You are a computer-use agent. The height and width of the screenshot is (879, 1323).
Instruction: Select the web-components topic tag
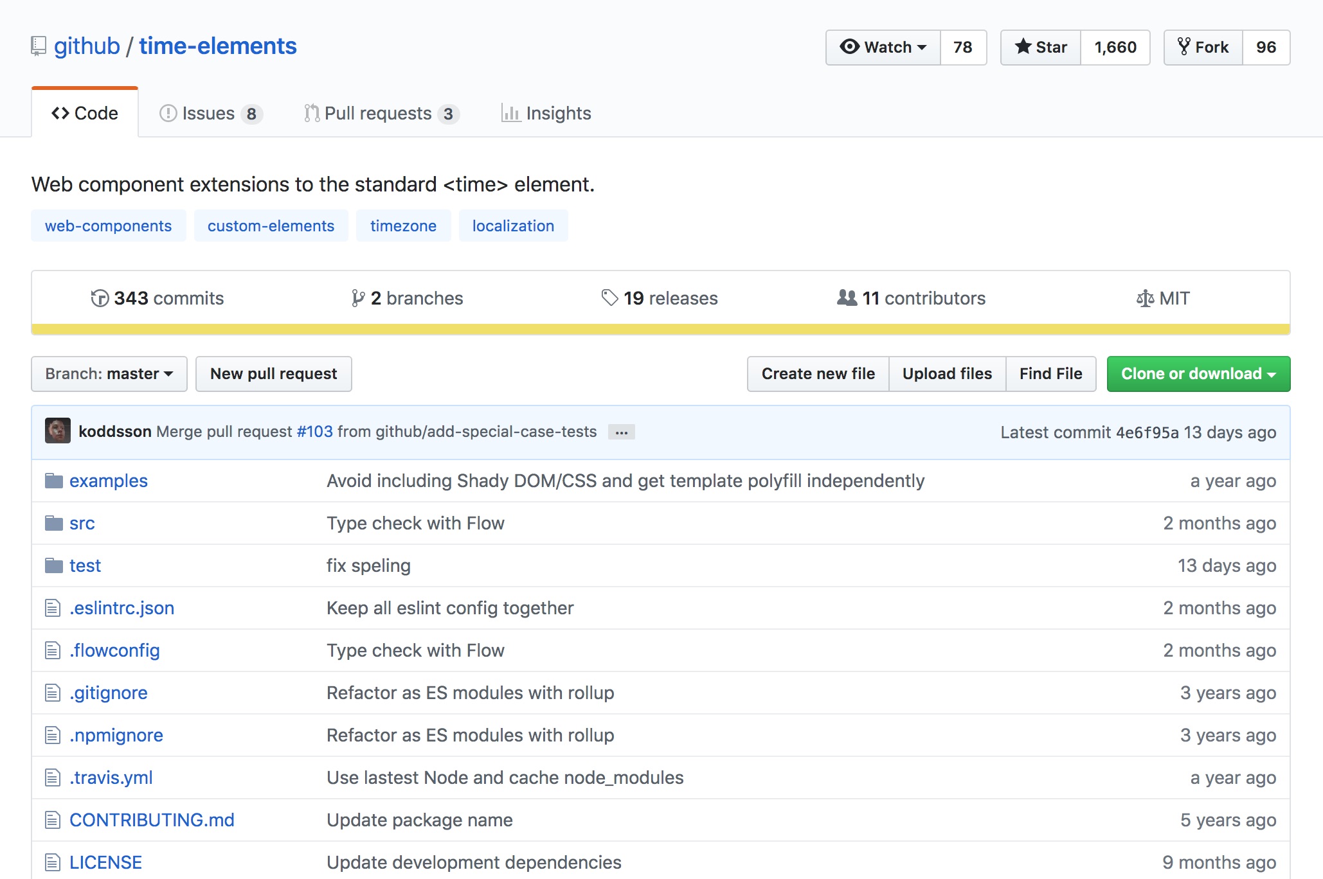pos(109,226)
